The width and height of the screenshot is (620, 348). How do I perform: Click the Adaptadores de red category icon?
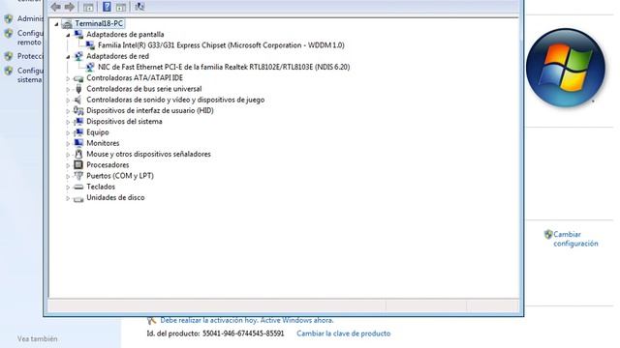(x=78, y=56)
